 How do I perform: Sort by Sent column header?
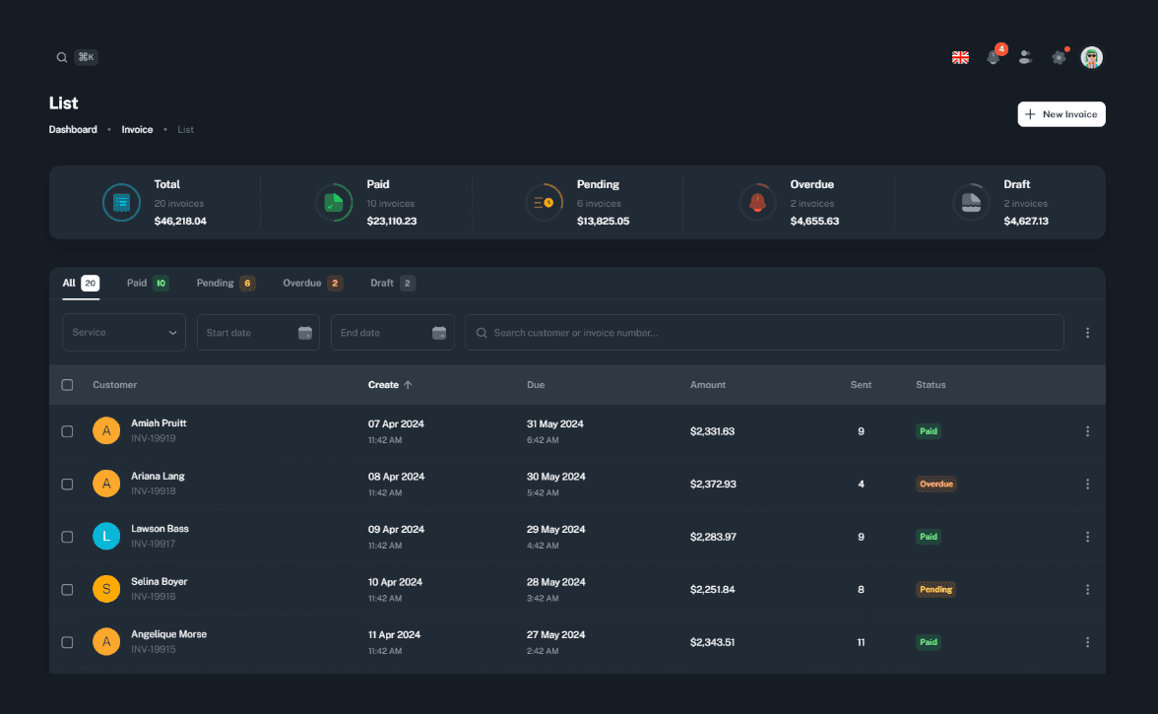861,385
